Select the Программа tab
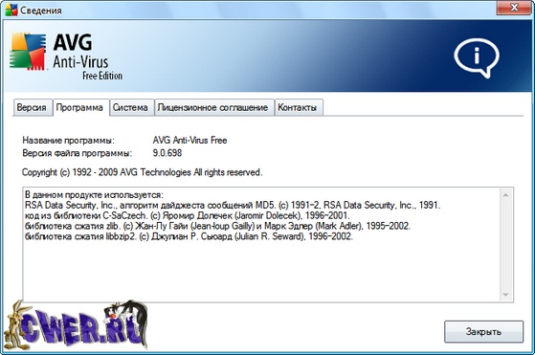535x355 pixels. [80, 107]
